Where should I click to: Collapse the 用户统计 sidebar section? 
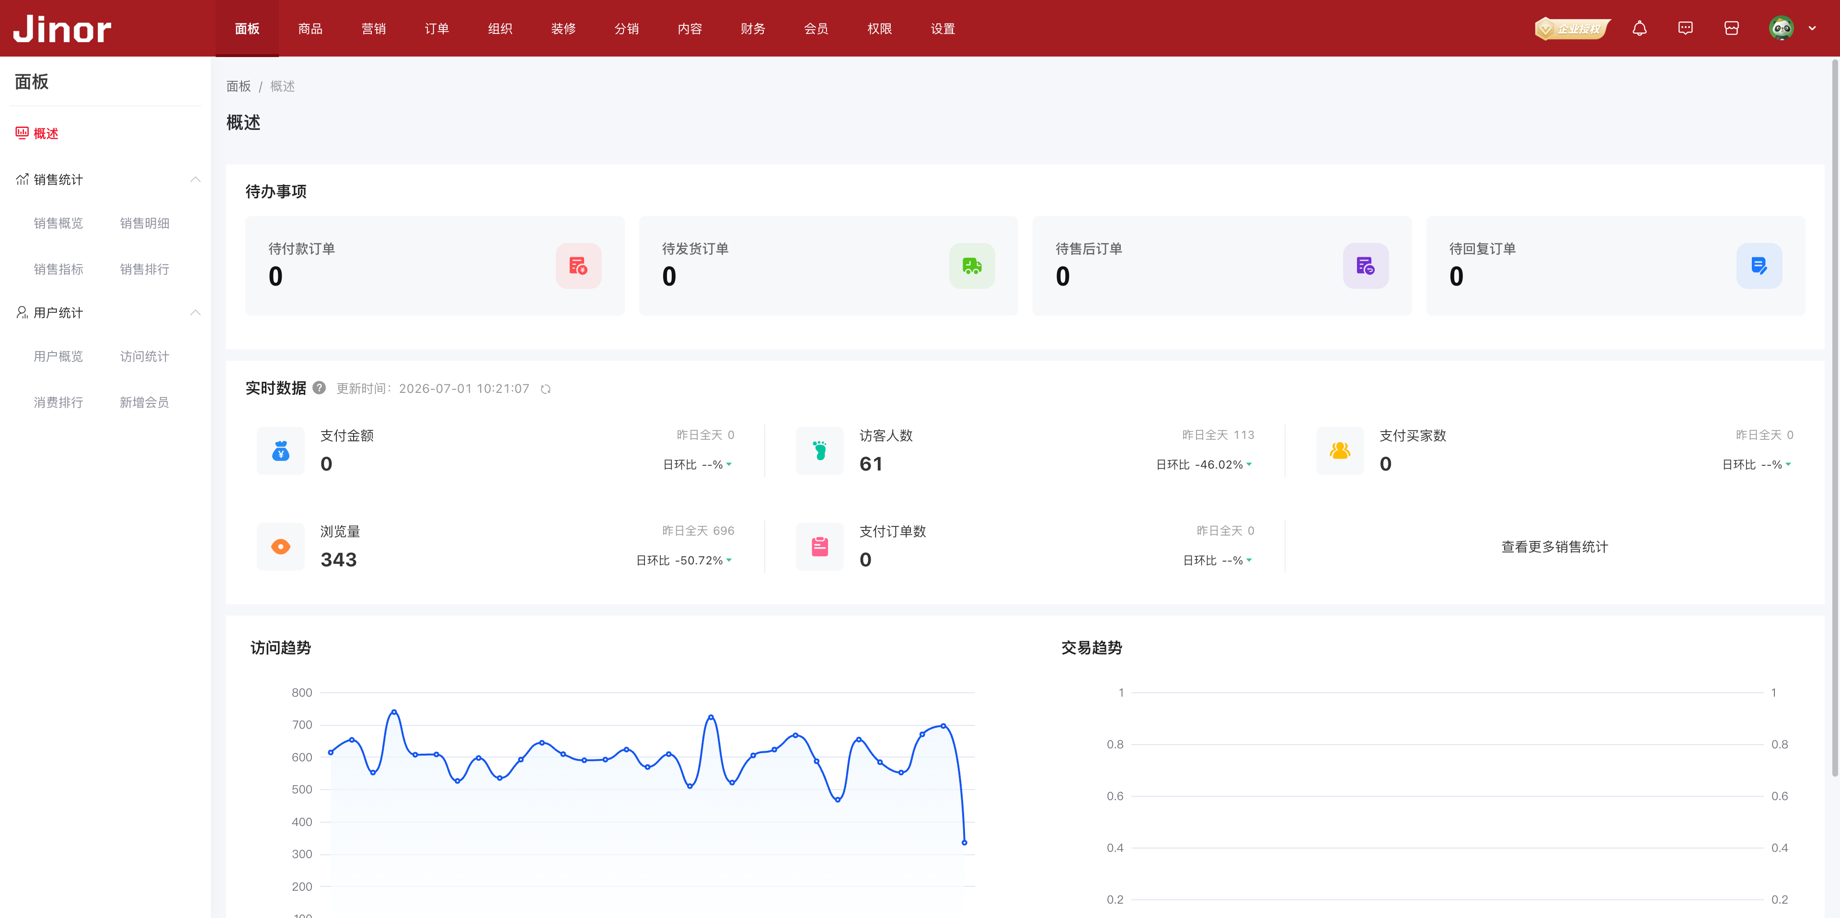(x=195, y=312)
